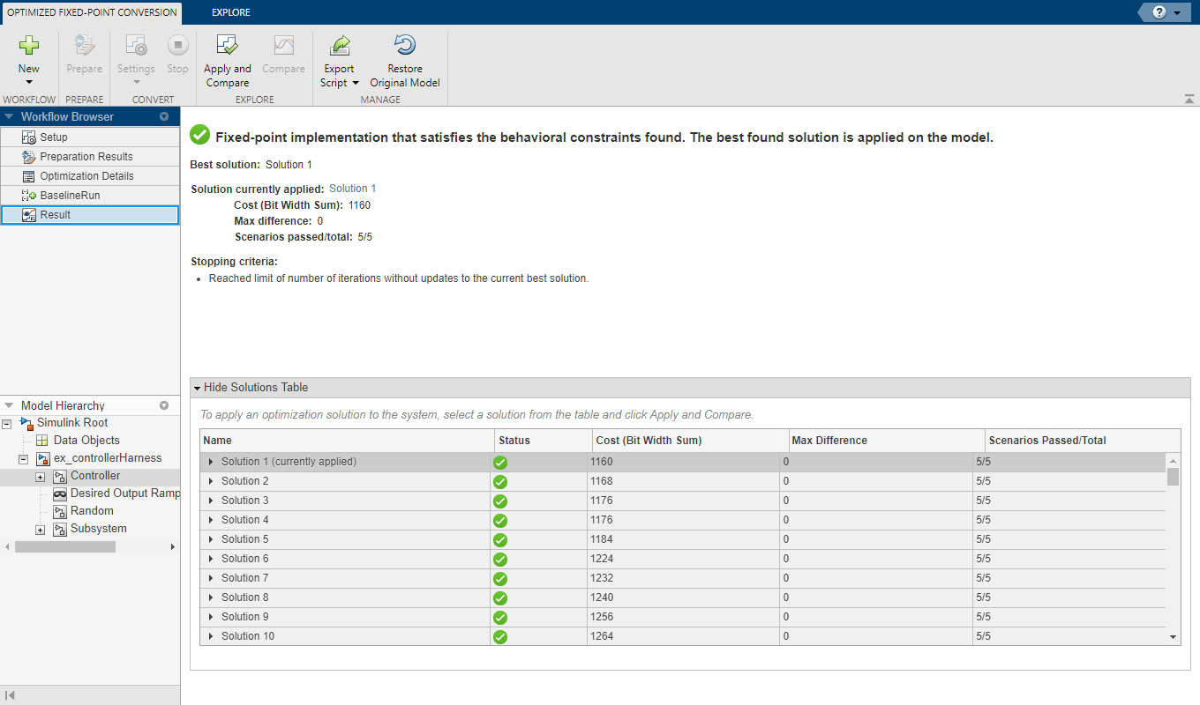Image resolution: width=1200 pixels, height=705 pixels.
Task: Expand Solution 5 row details
Action: (x=211, y=539)
